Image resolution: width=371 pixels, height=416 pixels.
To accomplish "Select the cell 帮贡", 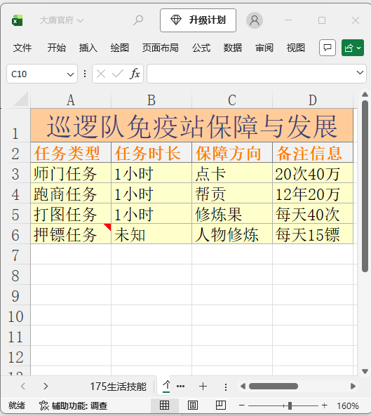I will click(232, 194).
